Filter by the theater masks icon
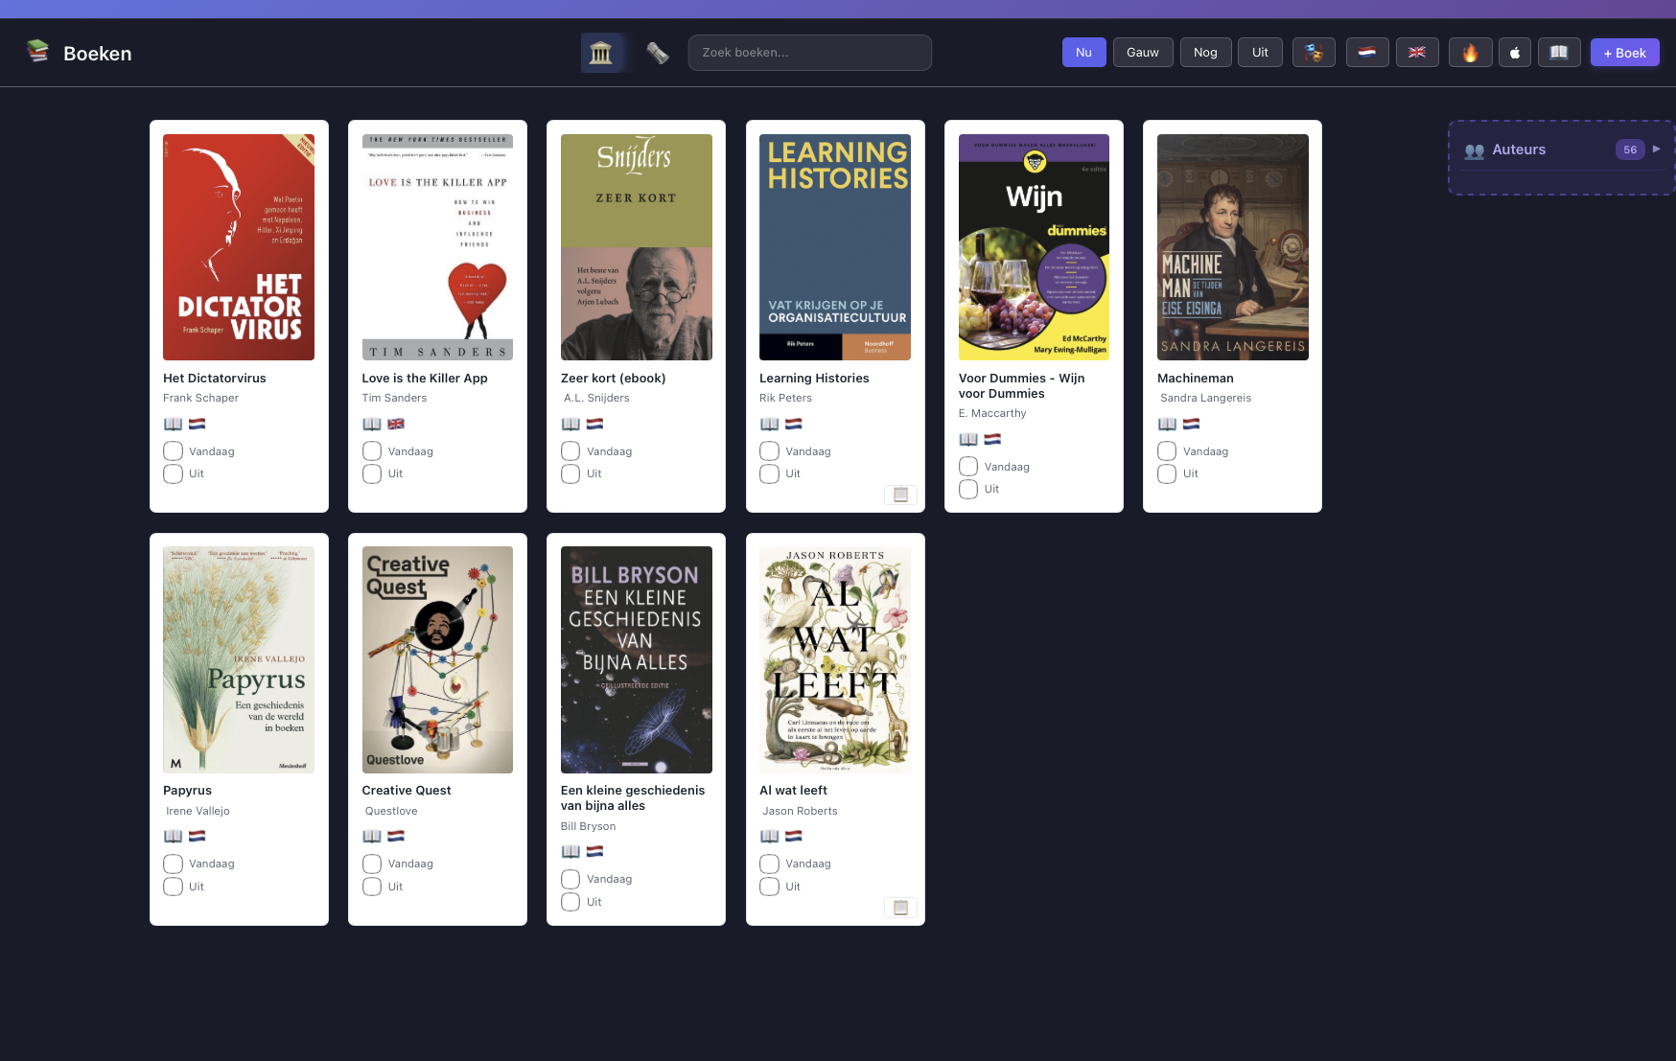This screenshot has height=1061, width=1676. tap(1314, 53)
